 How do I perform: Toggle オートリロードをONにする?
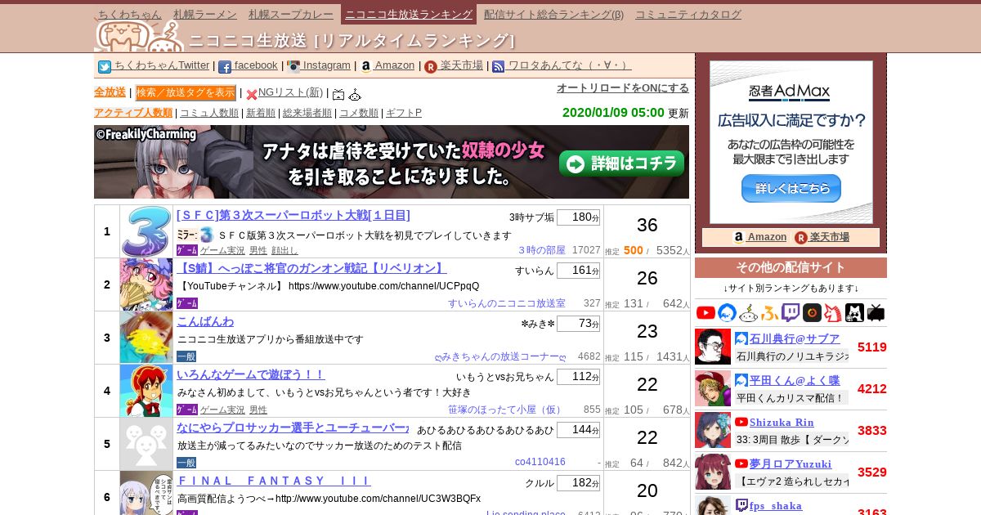pos(623,87)
